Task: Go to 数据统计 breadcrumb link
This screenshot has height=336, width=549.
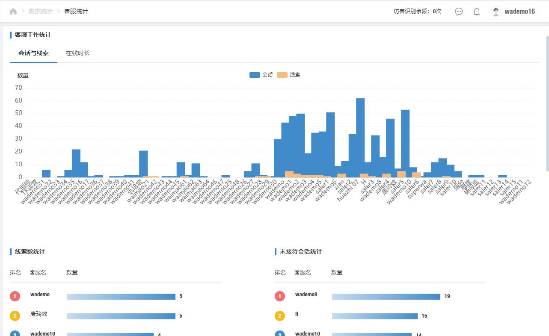Action: click(x=41, y=12)
